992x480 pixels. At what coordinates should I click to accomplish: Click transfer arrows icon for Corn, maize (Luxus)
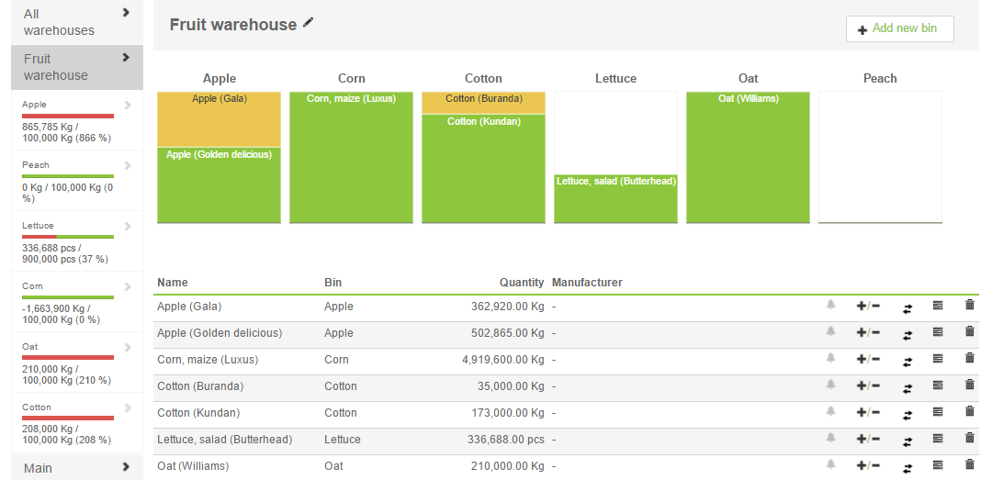[907, 360]
